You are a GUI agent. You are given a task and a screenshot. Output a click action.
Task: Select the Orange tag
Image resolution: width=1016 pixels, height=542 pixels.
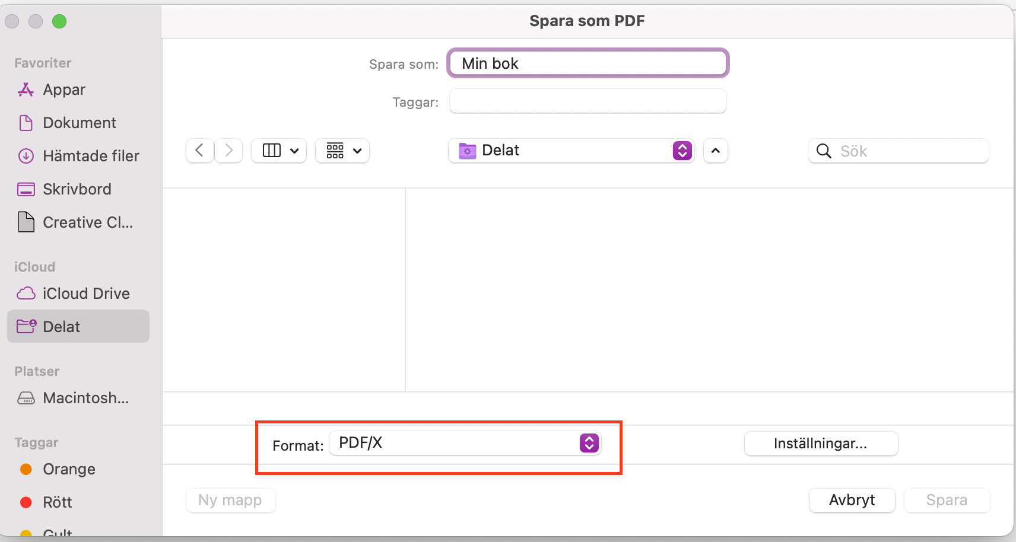(78, 469)
